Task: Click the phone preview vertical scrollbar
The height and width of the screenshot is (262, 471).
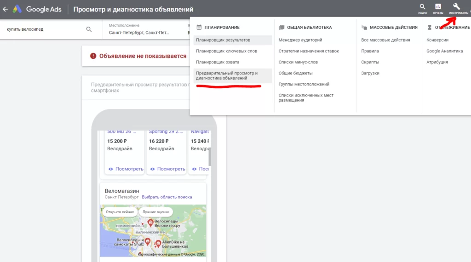Action: (210, 156)
